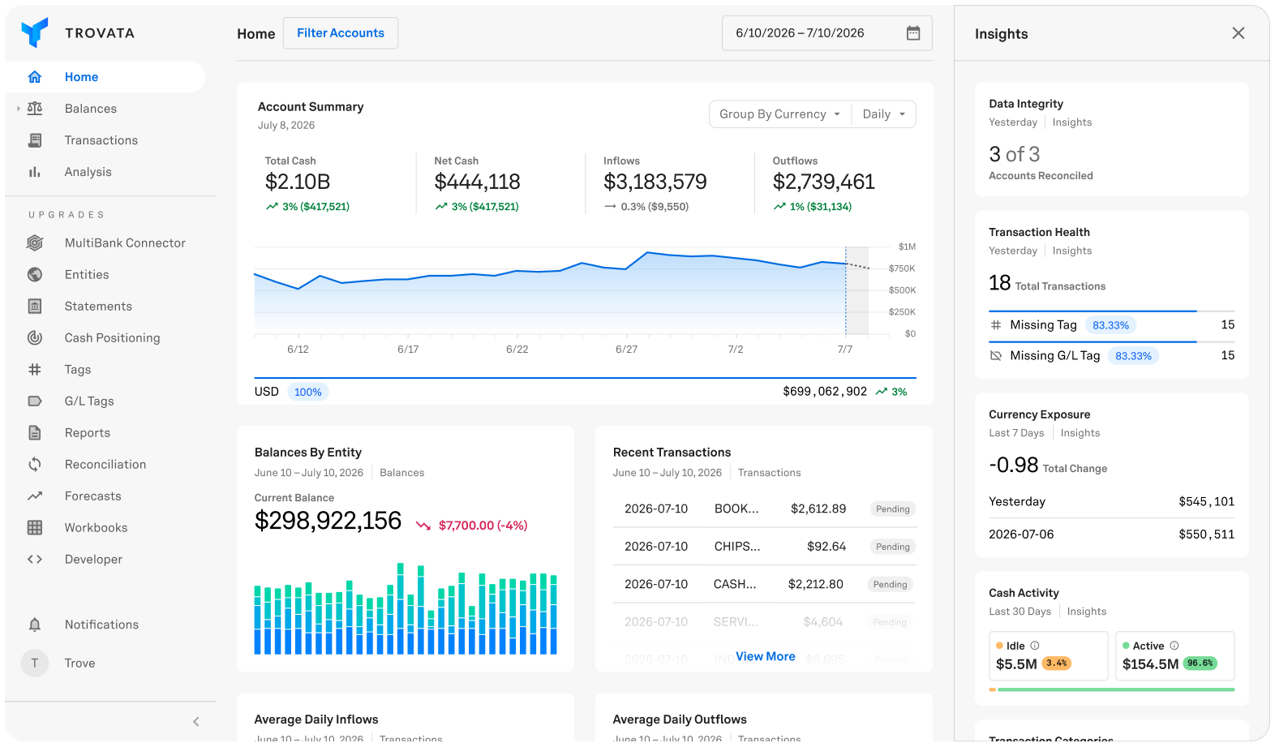
Task: Click the Idle $5.5M card
Action: point(1048,655)
